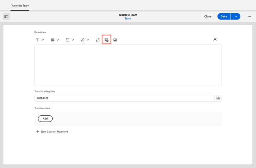Click the insert link icon
Screen dimensions: 256x168
point(83,40)
